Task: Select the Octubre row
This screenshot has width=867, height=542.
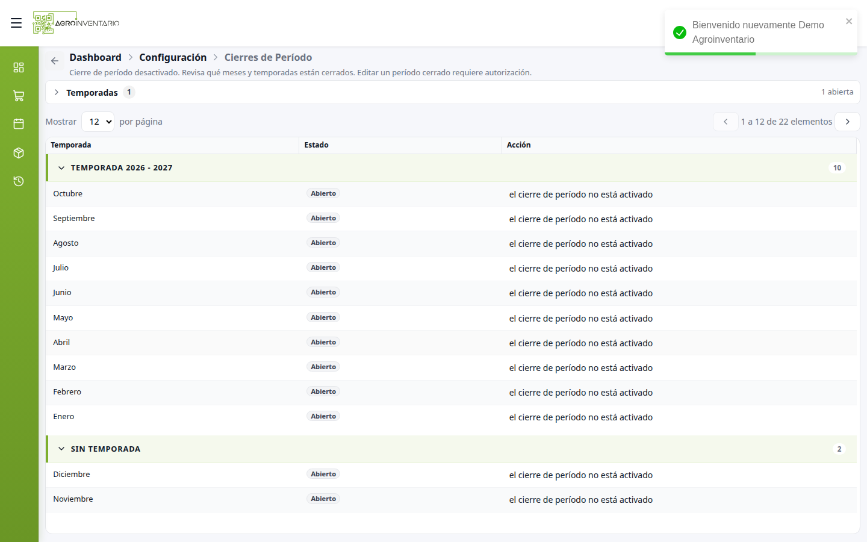Action: point(452,194)
